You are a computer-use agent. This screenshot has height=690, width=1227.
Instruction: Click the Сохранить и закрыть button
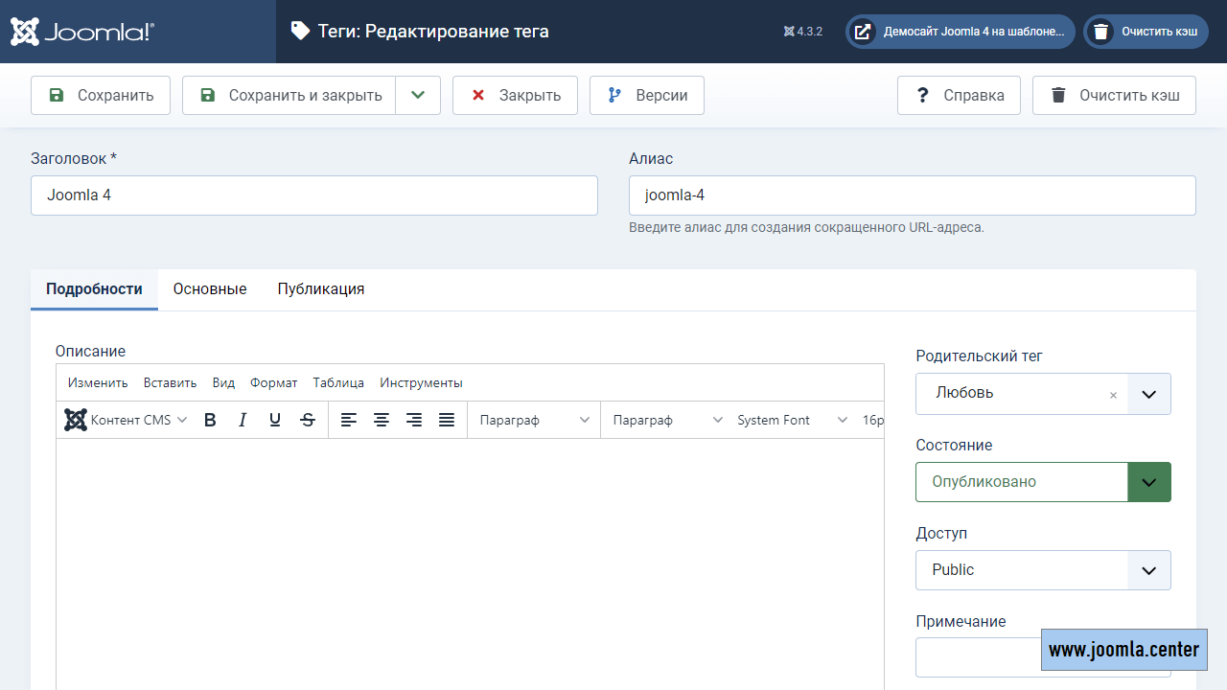289,95
